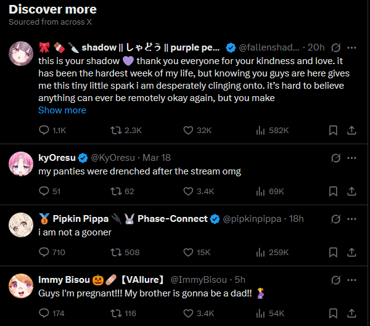
Task: Click Pipkin Pippa's profile avatar
Action: click(21, 225)
